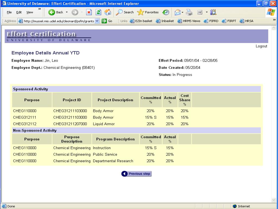Screen dimensions: 278x209
Task: Open the HRSA link
Action: pyautogui.click(x=247, y=21)
